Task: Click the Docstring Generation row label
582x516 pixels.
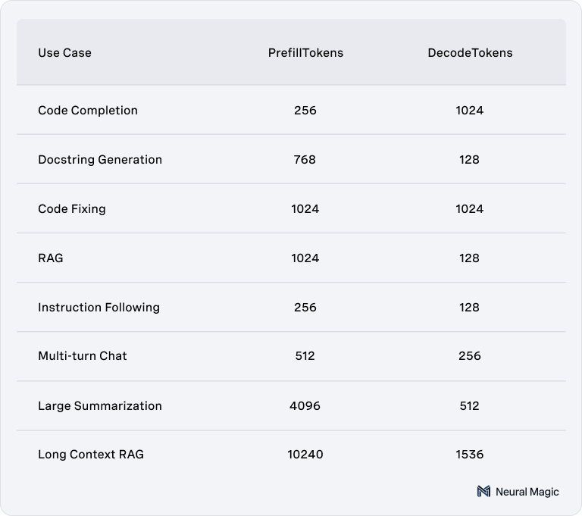Action: coord(100,160)
